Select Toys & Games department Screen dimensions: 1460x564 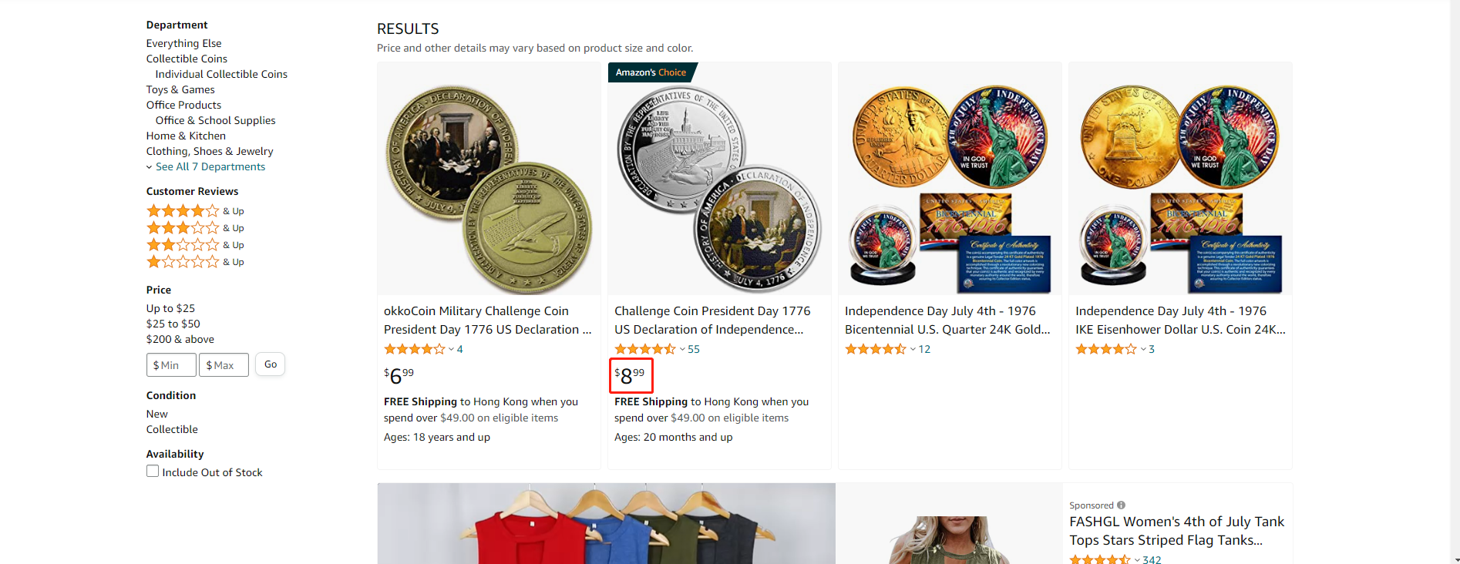tap(180, 89)
